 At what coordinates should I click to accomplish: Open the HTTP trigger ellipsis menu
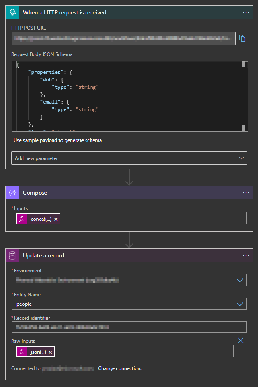pyautogui.click(x=246, y=12)
